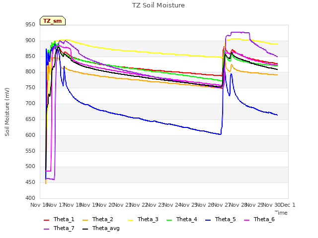This screenshot has height=238, width=318.
Task: Click the Time axis label
Action: [281, 213]
